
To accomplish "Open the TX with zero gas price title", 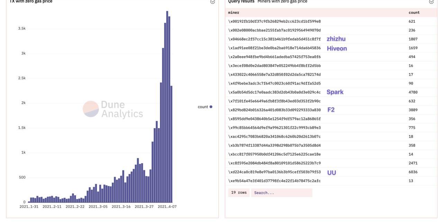I will [31, 2].
